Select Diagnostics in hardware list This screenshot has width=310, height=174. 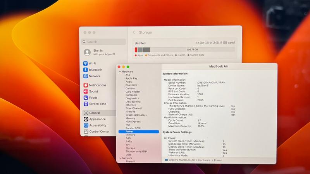click(132, 98)
